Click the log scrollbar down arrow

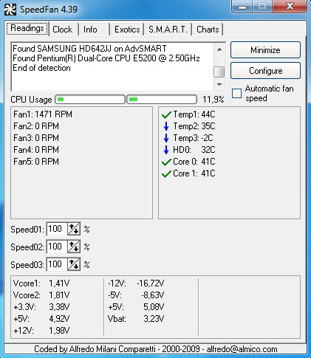tap(219, 85)
